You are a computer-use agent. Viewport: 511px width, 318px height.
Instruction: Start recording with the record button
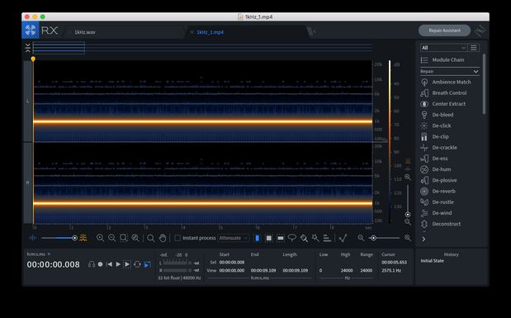pyautogui.click(x=101, y=264)
